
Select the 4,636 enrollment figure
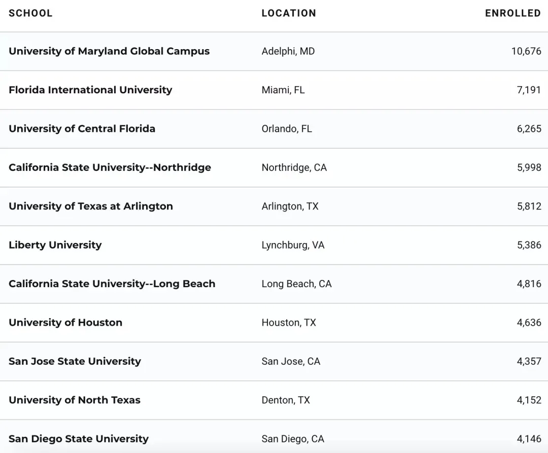tap(529, 323)
